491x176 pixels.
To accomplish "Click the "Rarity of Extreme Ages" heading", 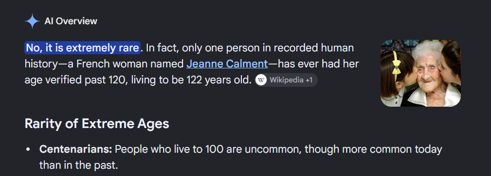I will click(97, 124).
